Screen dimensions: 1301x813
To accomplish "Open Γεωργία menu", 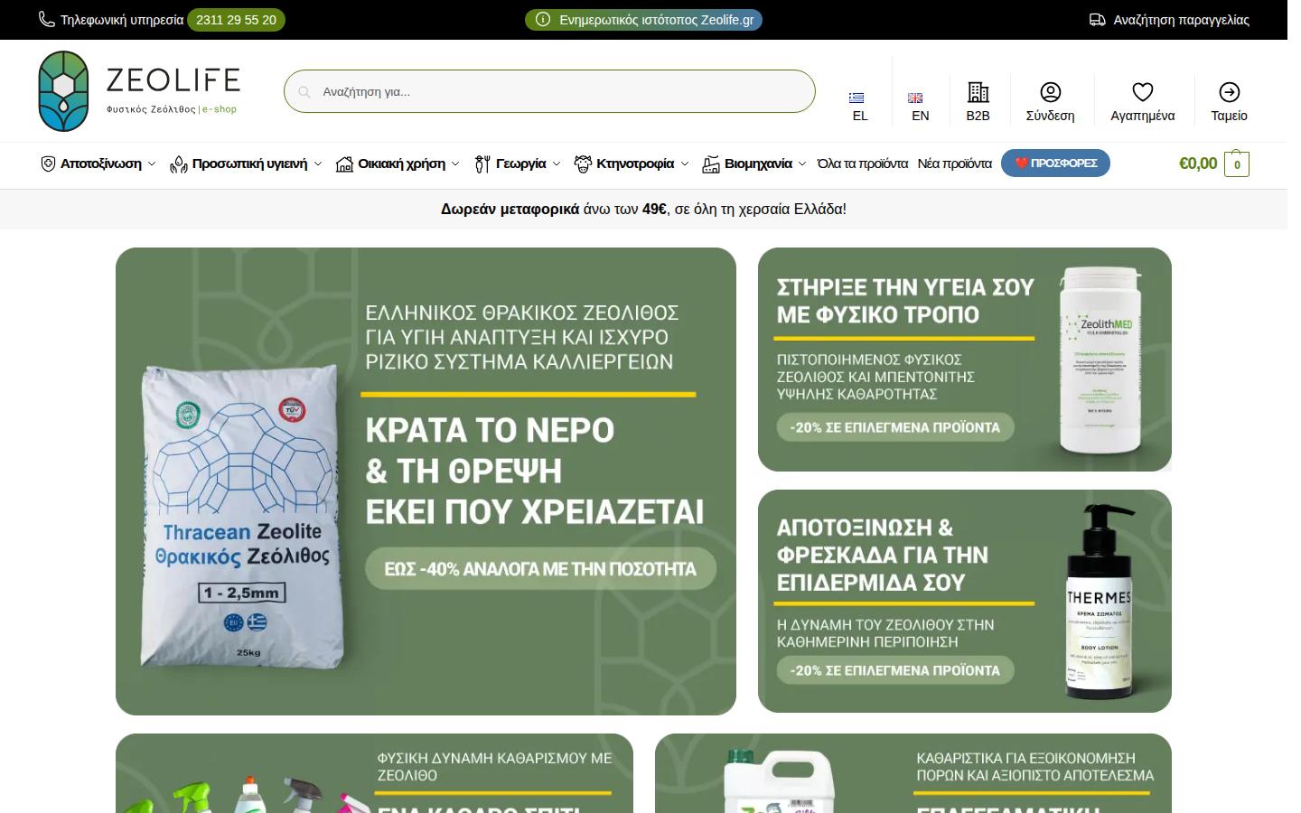I will tap(520, 164).
